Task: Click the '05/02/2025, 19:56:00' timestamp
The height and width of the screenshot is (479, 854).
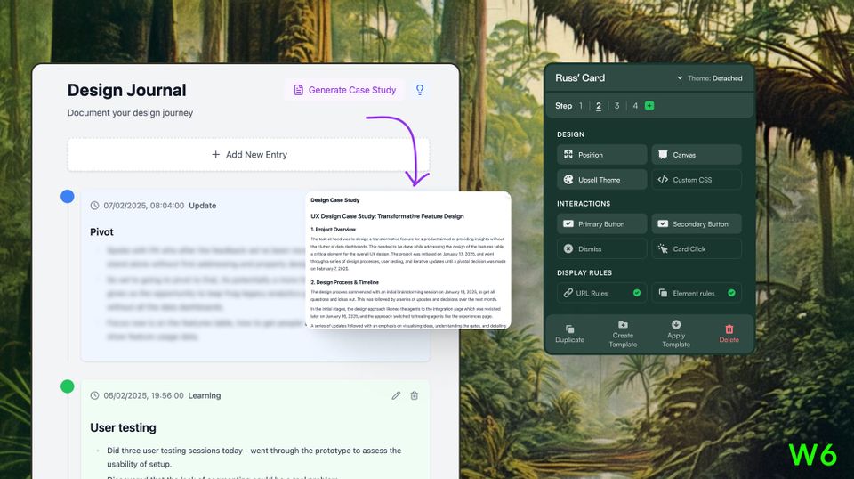Action: point(144,395)
